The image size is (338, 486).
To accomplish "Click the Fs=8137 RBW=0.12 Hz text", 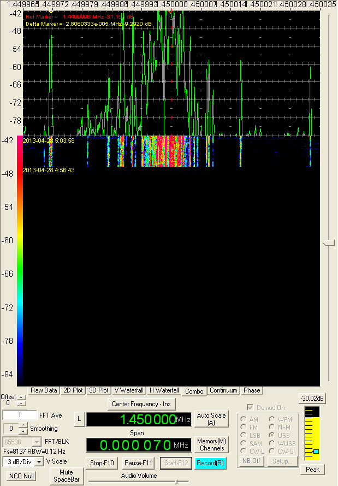I will click(x=34, y=452).
